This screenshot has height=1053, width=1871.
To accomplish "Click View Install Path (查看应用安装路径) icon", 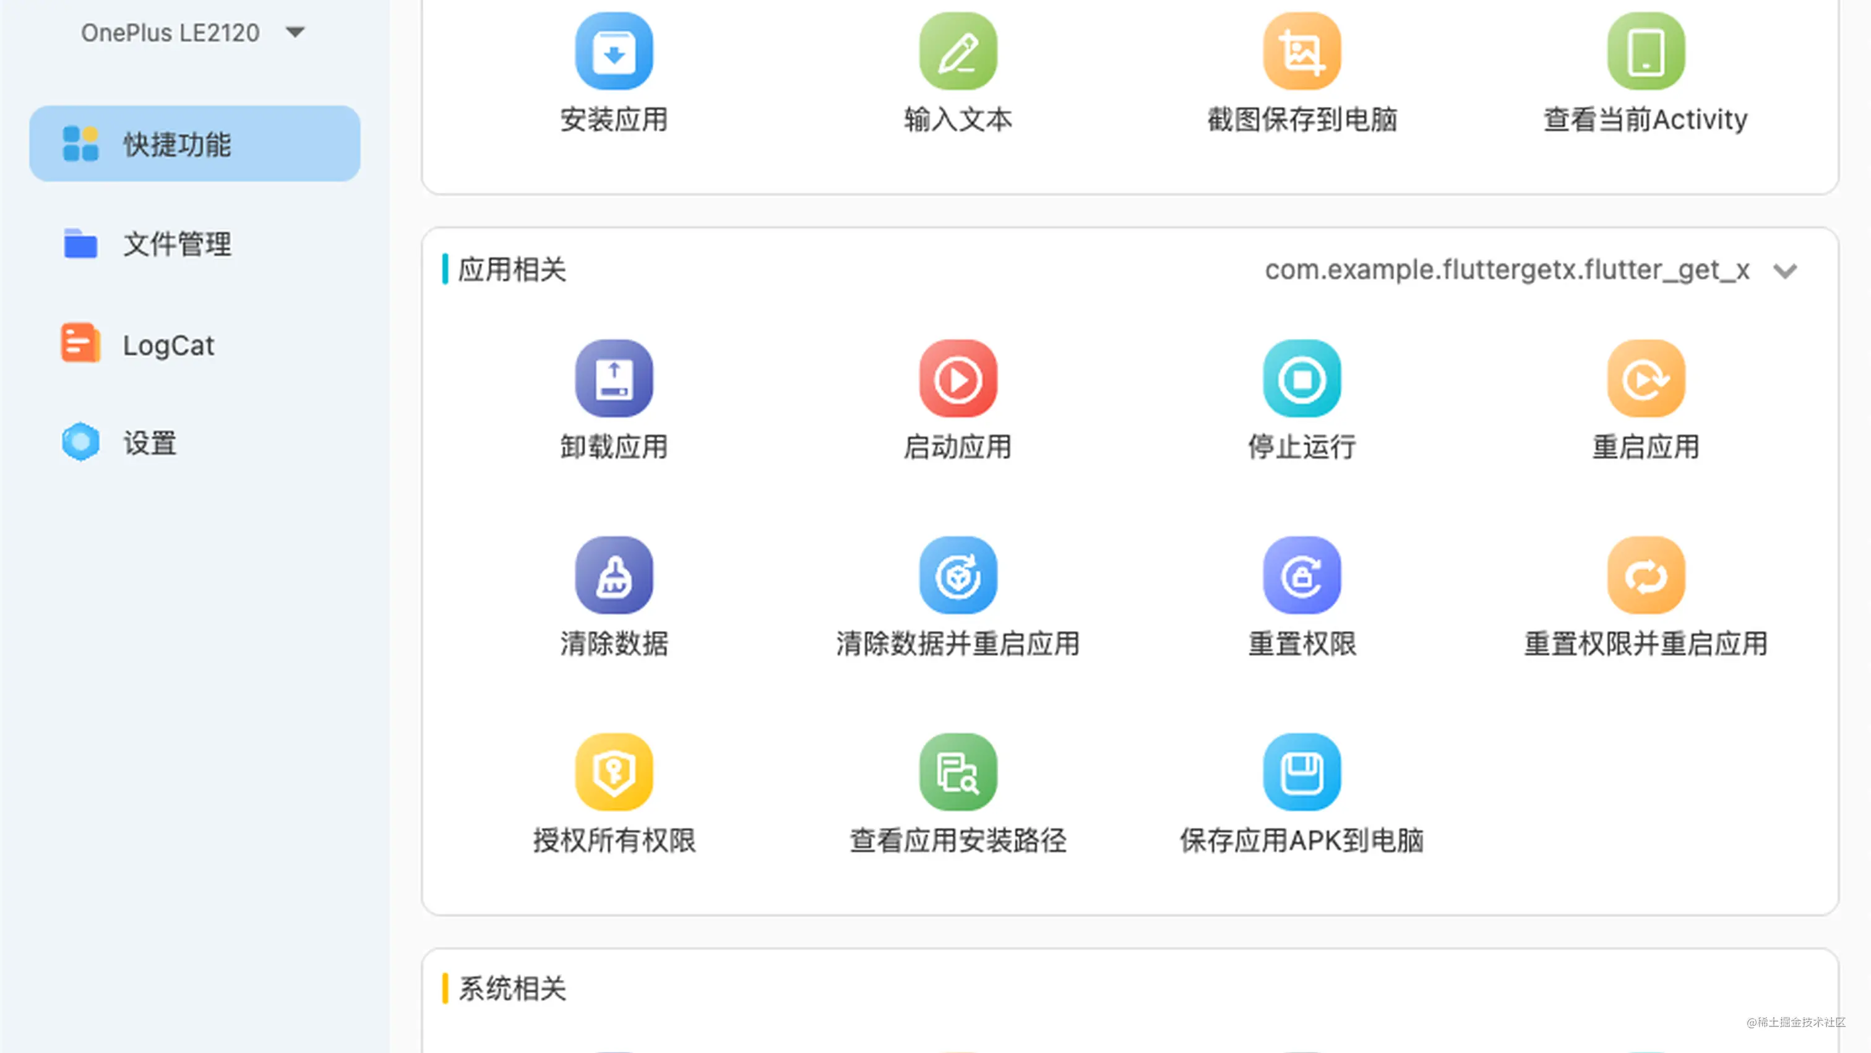I will tap(957, 772).
